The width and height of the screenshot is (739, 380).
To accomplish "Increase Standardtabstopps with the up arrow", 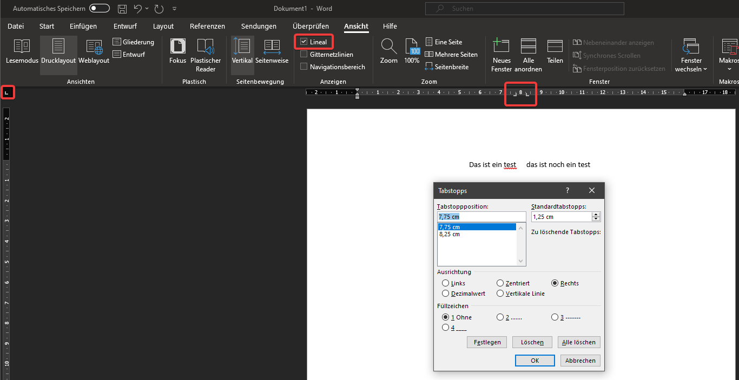I will tap(596, 215).
